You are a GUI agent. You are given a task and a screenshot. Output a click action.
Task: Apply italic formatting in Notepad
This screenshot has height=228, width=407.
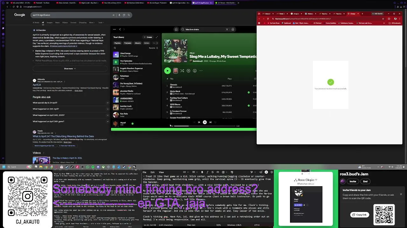207,172
